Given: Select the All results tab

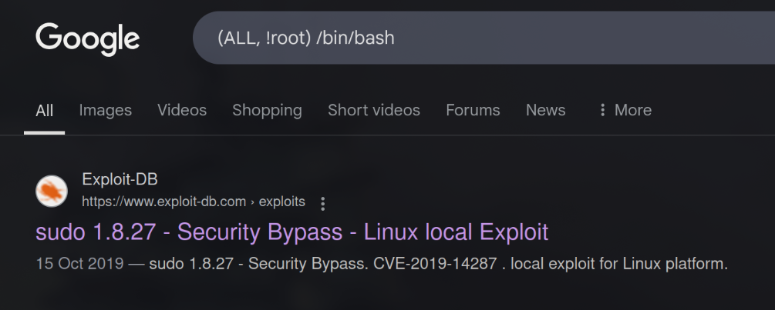Looking at the screenshot, I should (x=45, y=110).
